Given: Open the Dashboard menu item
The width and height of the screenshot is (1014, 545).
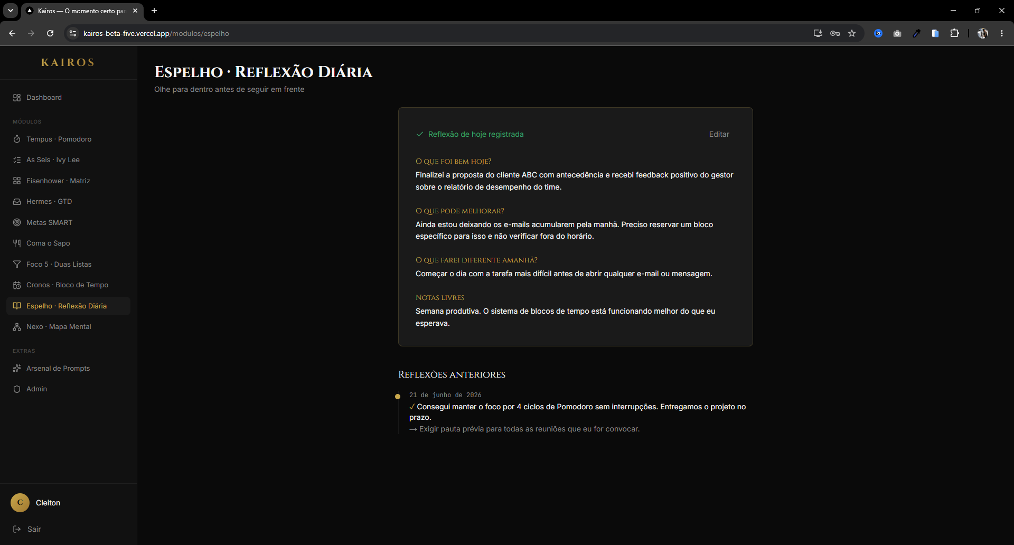Looking at the screenshot, I should 68,98.
